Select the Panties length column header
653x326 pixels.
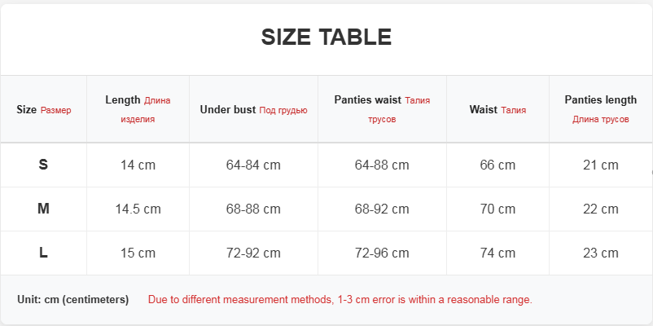click(x=601, y=109)
